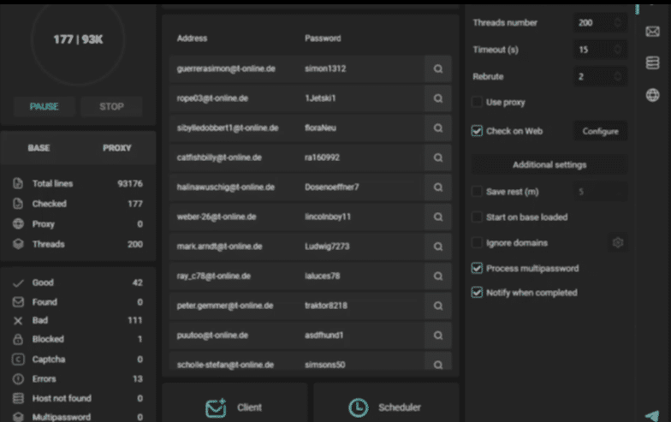Click the database stack icon in the right sidebar
The image size is (671, 422).
652,62
